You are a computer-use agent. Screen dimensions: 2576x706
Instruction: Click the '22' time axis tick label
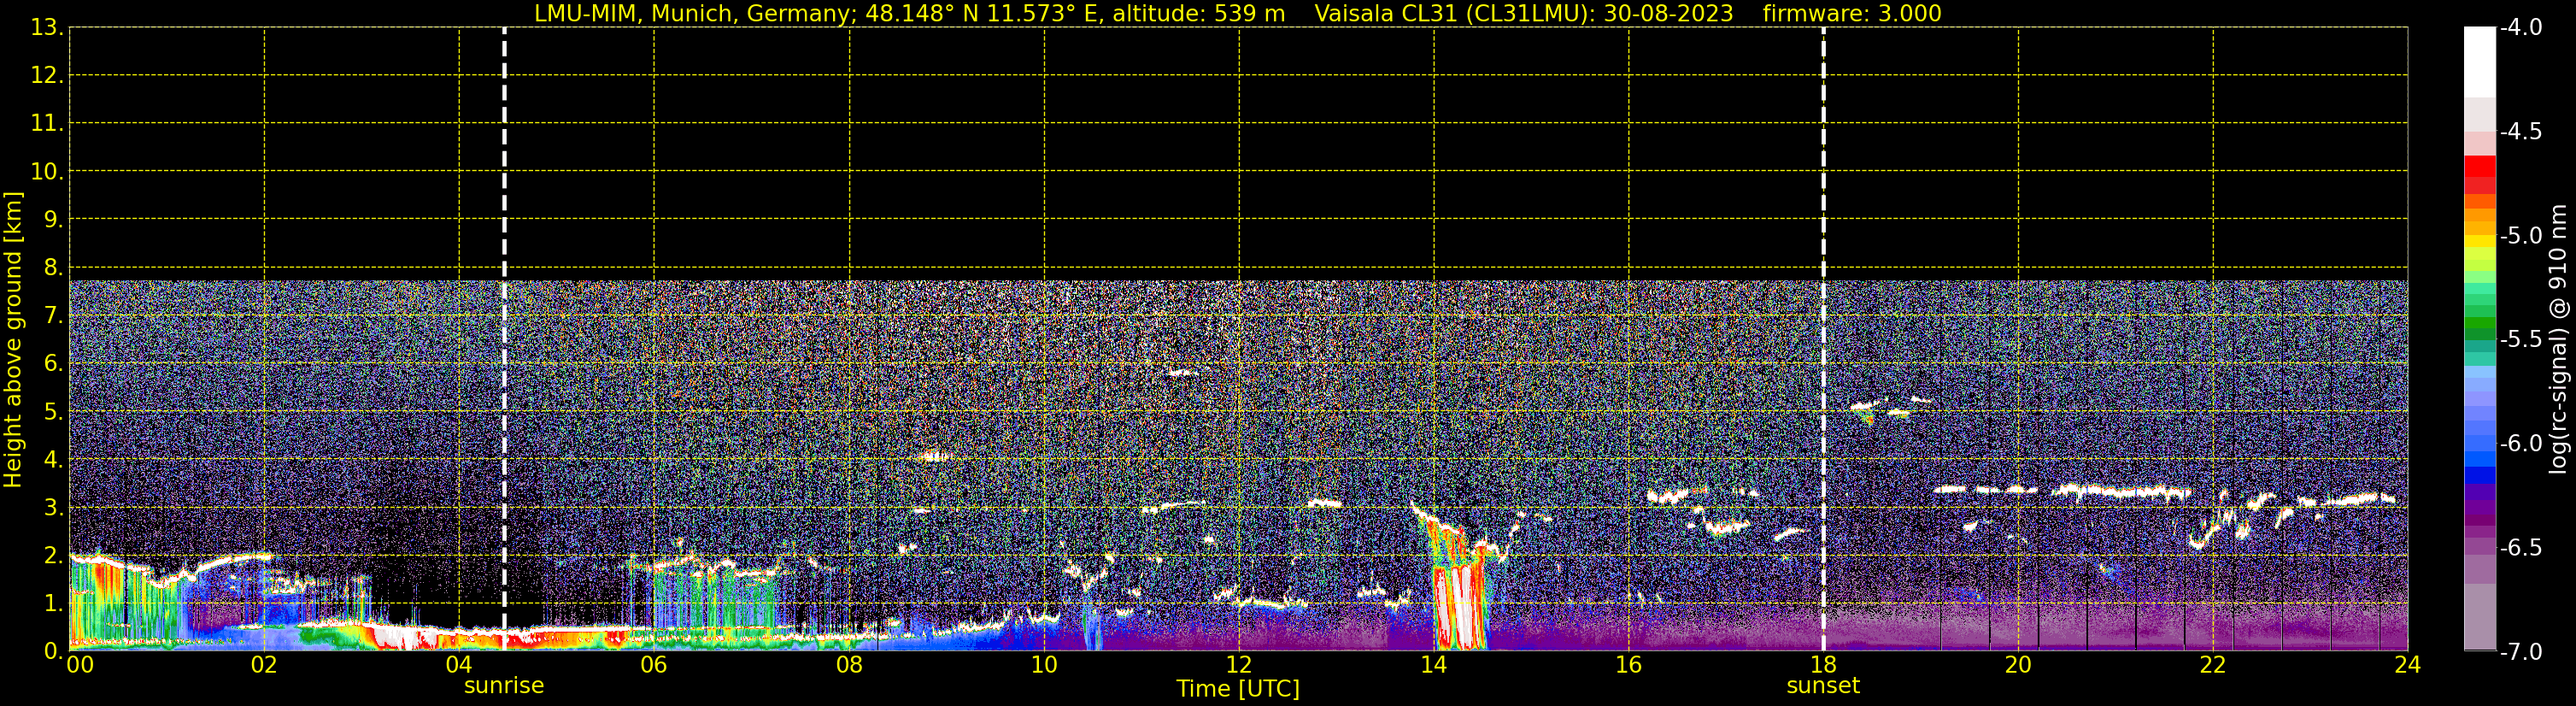click(2213, 665)
